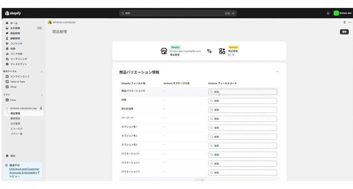Click the 価格 kintone field code search box
This screenshot has width=353, height=189.
pos(242,101)
